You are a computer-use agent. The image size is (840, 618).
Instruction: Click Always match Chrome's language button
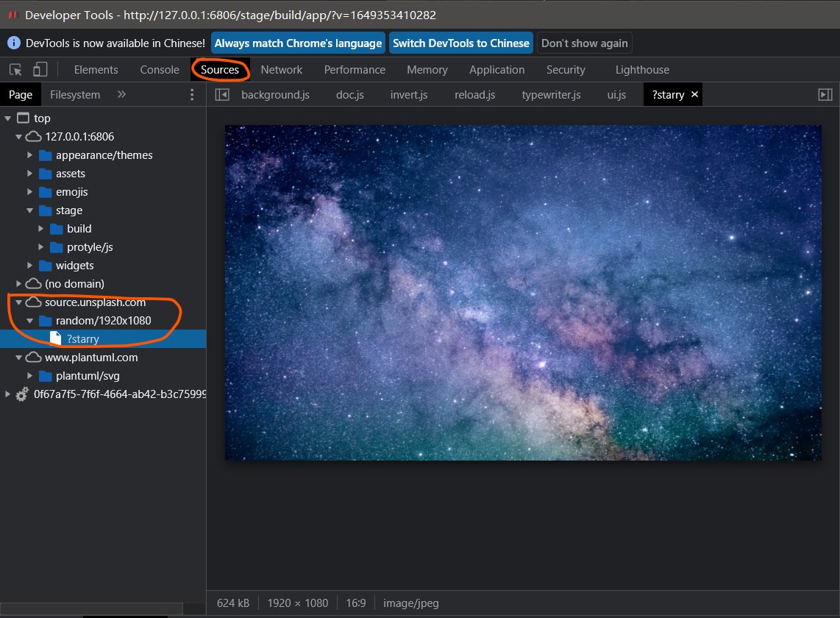[298, 43]
